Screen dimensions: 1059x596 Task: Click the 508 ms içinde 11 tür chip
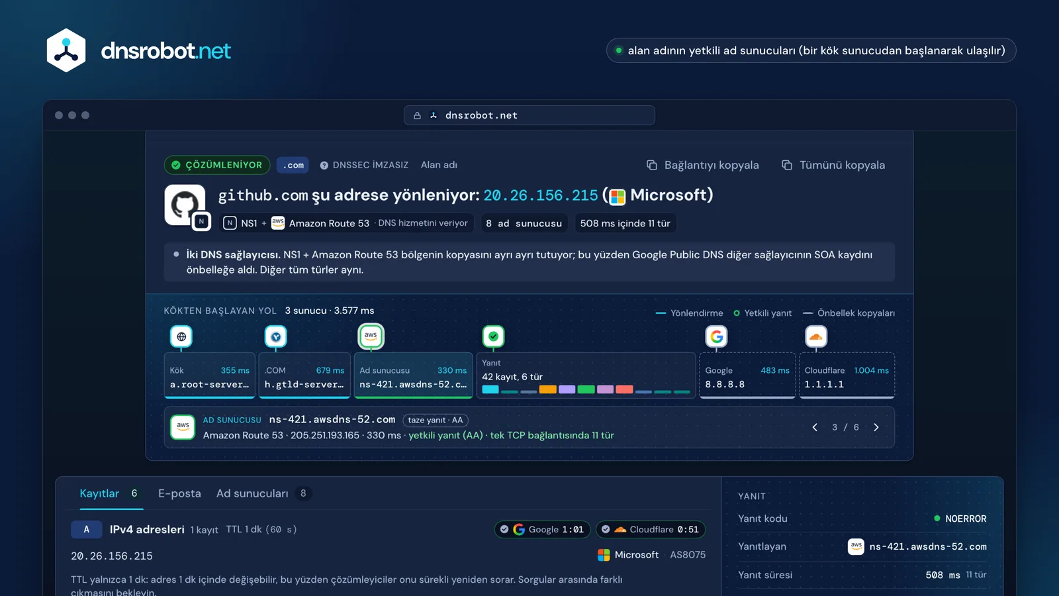[x=625, y=223]
